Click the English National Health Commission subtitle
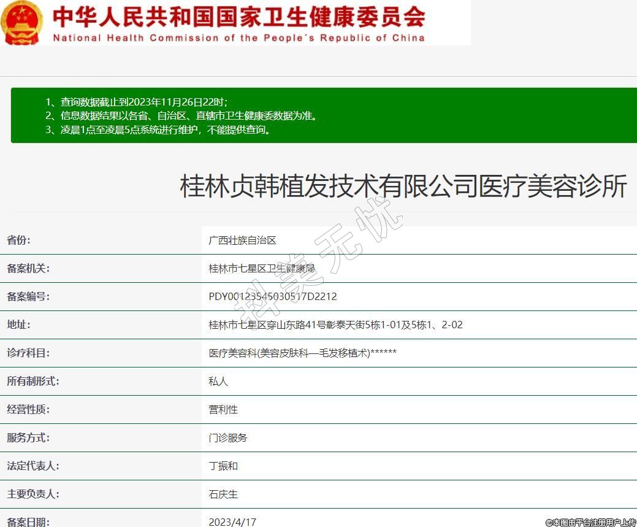637x527 pixels. (239, 38)
